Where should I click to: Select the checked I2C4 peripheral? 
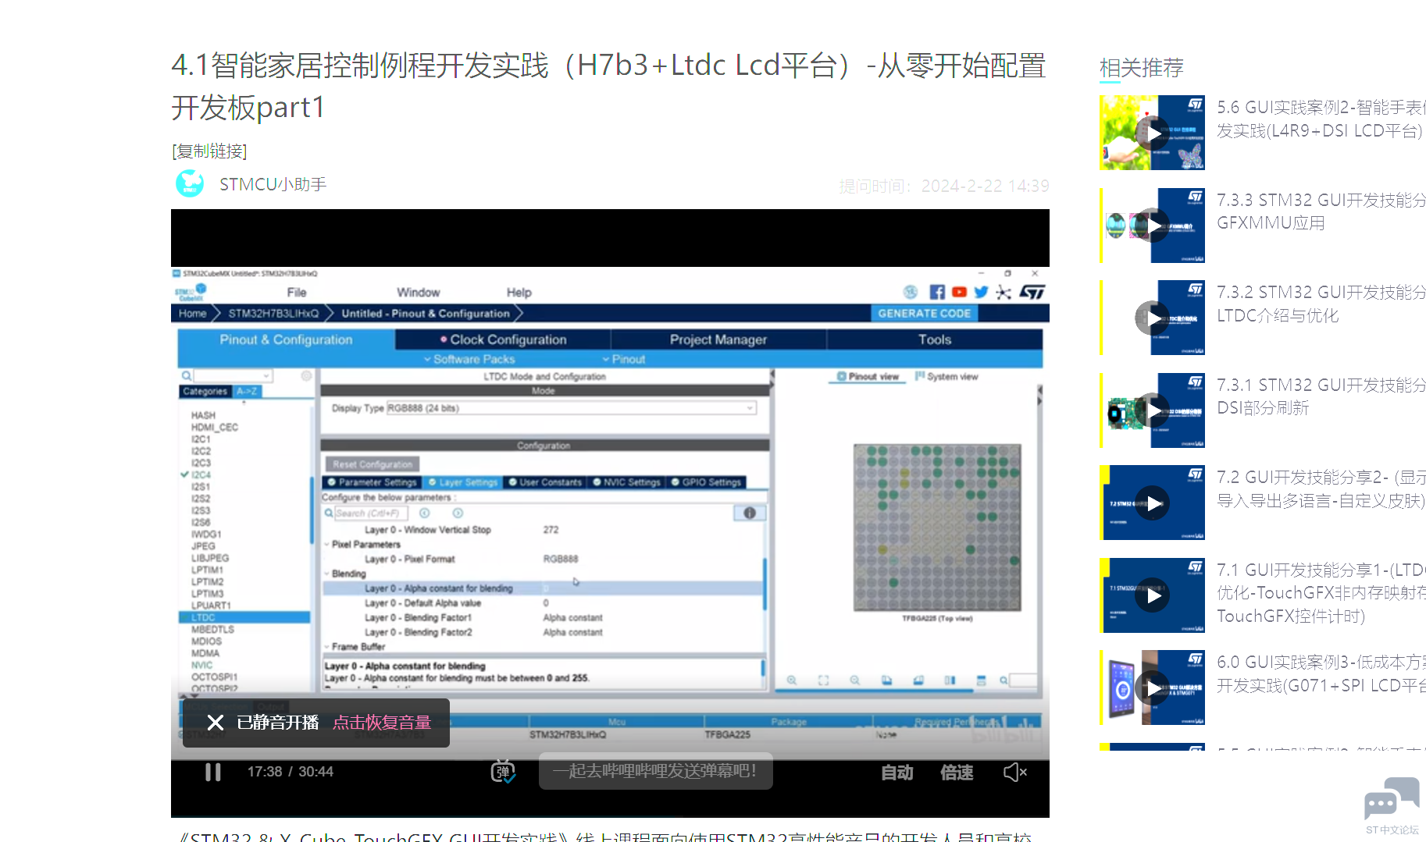tap(201, 474)
